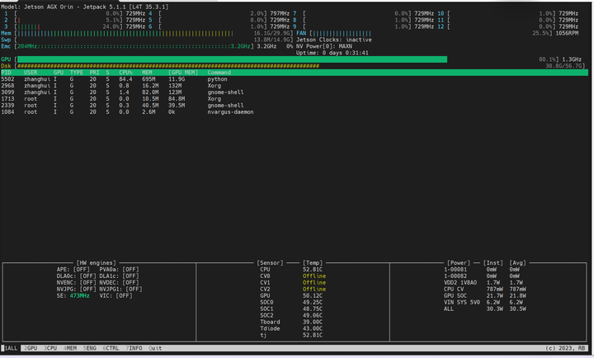The image size is (594, 358).
Task: Click the FAN speed bar
Action: [x=342, y=33]
